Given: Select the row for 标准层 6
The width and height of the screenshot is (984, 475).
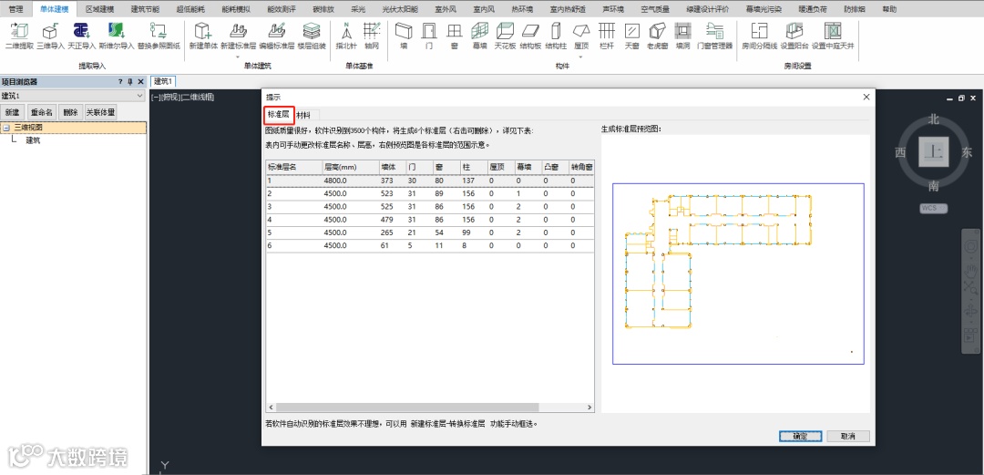Looking at the screenshot, I should coord(430,245).
